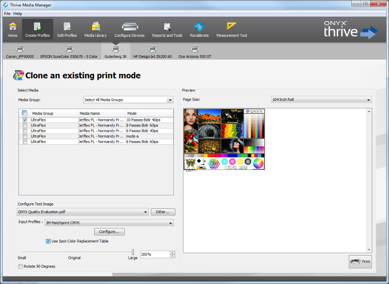Enable Rotate 90 Degrees

click(x=21, y=266)
